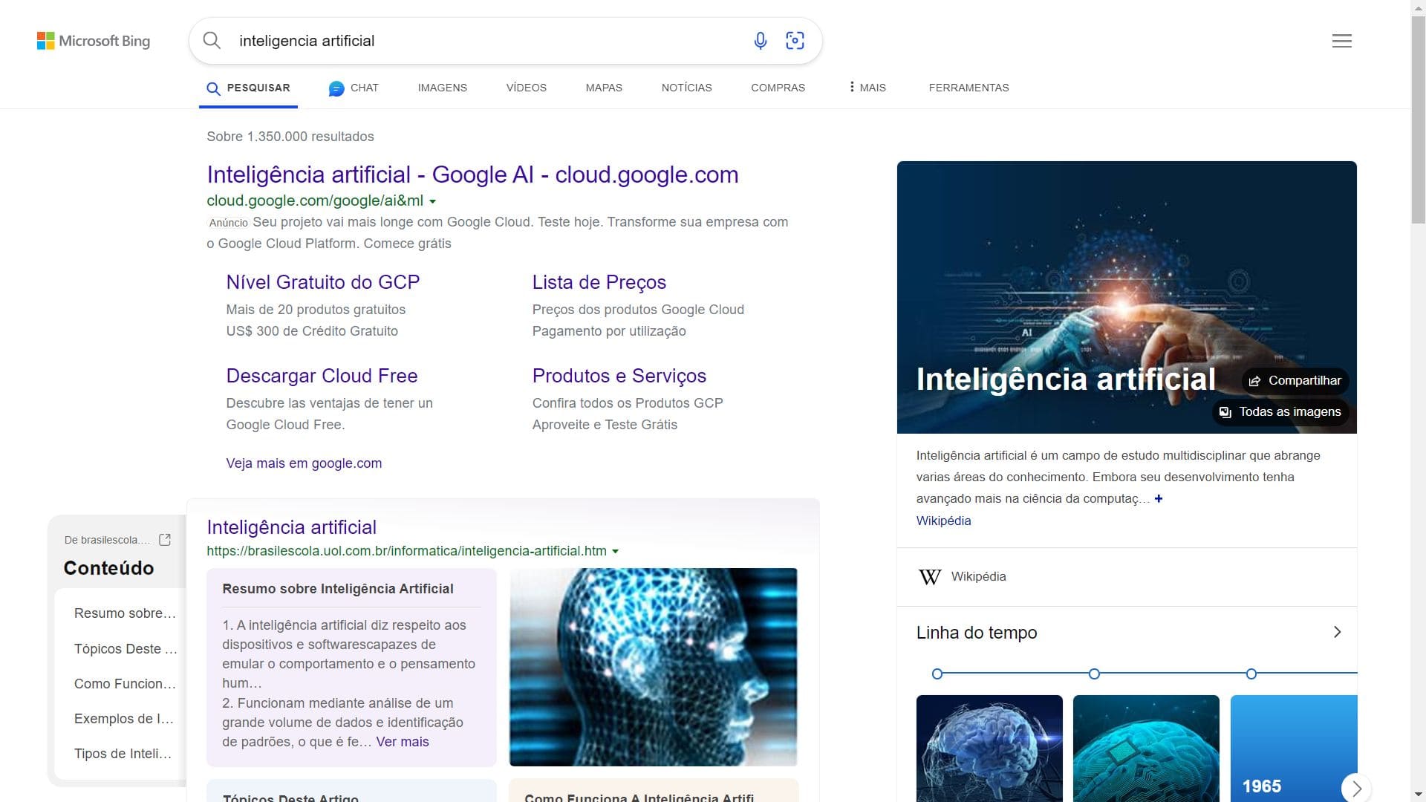The height and width of the screenshot is (802, 1426).
Task: Click the Microsoft Bing logo
Action: pyautogui.click(x=94, y=41)
